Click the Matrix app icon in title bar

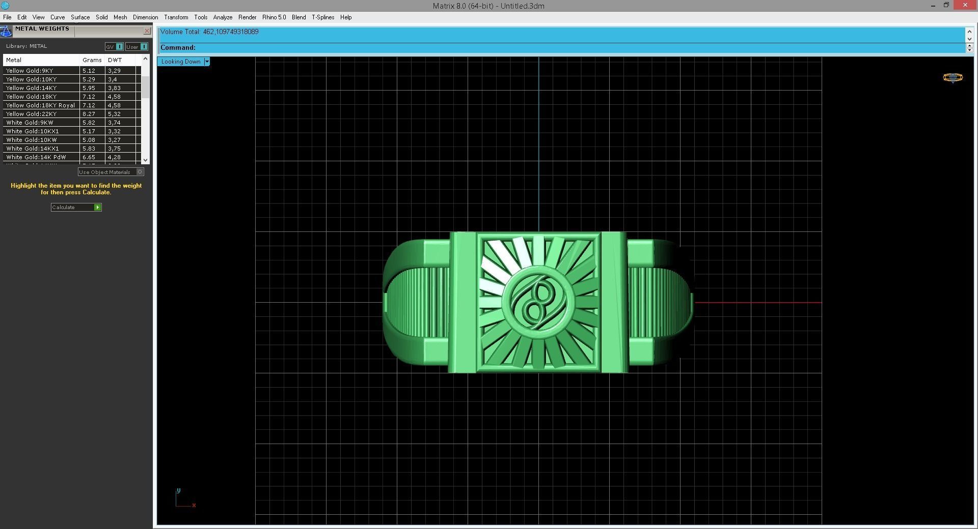(x=5, y=6)
